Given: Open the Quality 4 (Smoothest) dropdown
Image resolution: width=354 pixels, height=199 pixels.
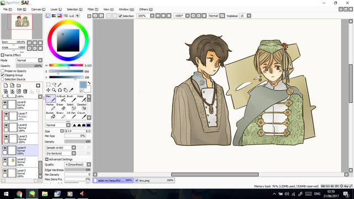Looking at the screenshot, I should [x=77, y=165].
